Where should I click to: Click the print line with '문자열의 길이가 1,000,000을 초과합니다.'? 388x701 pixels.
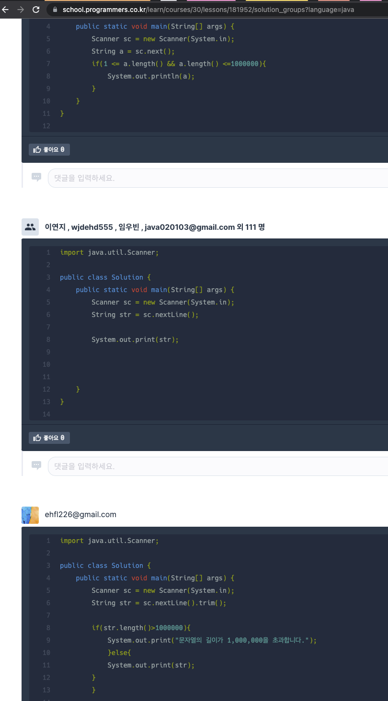tap(212, 640)
